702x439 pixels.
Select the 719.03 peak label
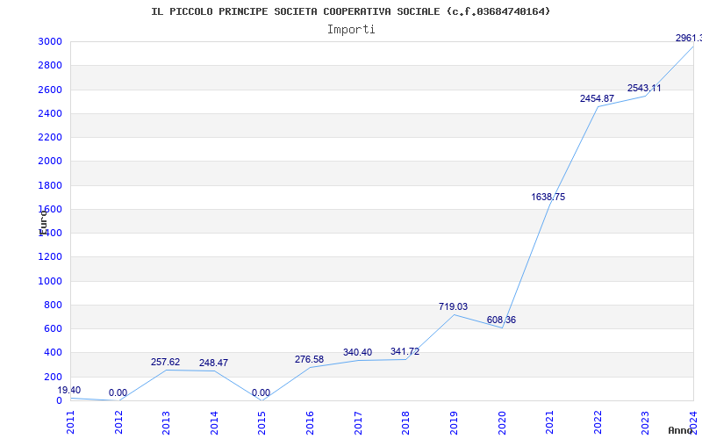tap(453, 306)
